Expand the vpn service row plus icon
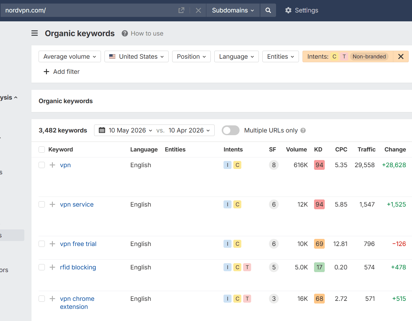Image resolution: width=412 pixels, height=321 pixels. click(x=53, y=205)
